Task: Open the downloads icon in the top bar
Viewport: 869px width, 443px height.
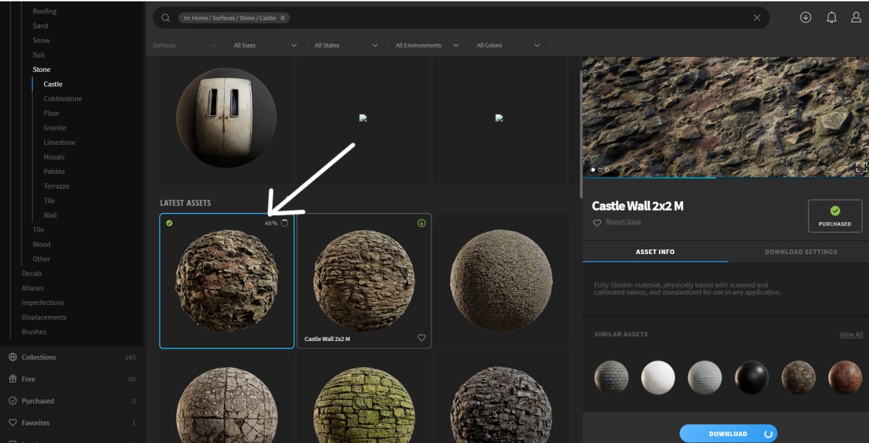Action: (x=806, y=18)
